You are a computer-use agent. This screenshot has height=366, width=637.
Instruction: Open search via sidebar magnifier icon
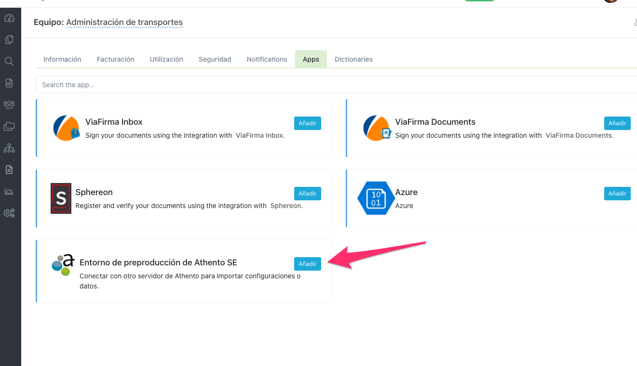tap(9, 61)
